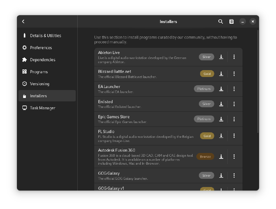Expand the GOG Galaxy three-dot menu
276x209 pixels.
click(x=234, y=176)
